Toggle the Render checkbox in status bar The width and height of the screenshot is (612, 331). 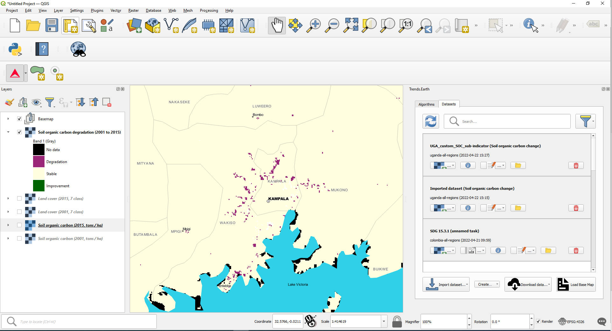coord(538,321)
